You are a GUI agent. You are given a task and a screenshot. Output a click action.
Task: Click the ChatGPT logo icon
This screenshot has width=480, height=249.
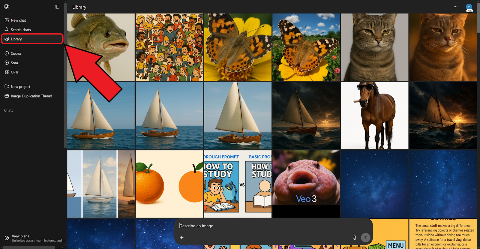click(x=7, y=7)
